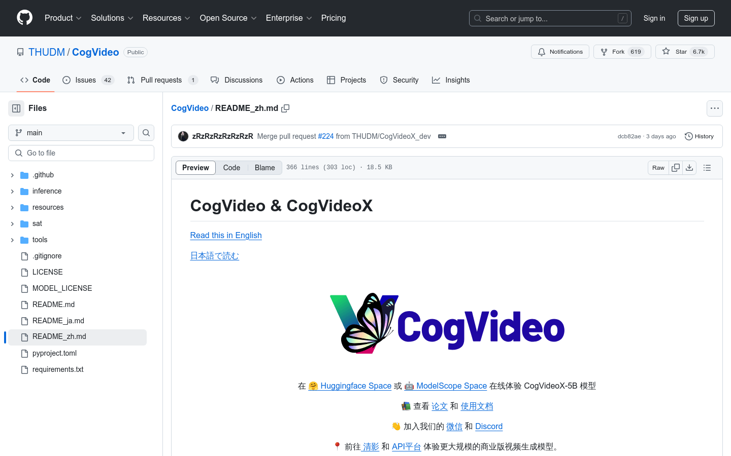This screenshot has height=456, width=731.
Task: Switch to the Actions tab
Action: click(x=295, y=80)
